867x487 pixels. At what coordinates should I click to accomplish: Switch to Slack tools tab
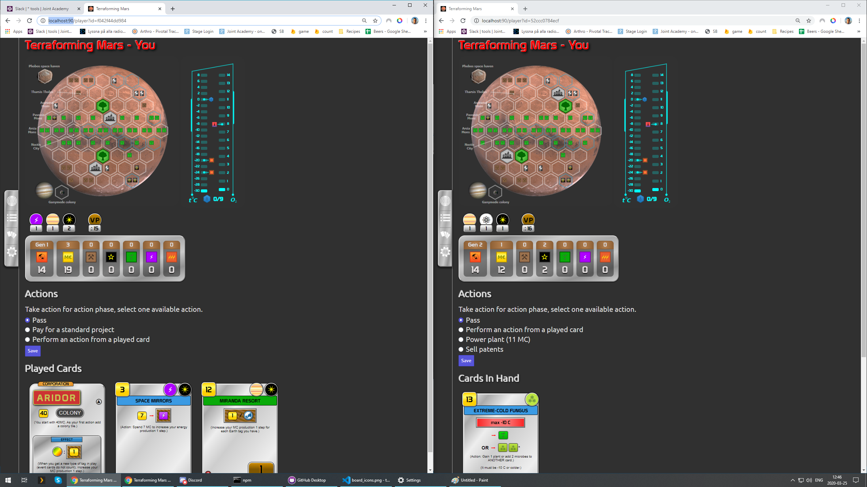click(42, 9)
